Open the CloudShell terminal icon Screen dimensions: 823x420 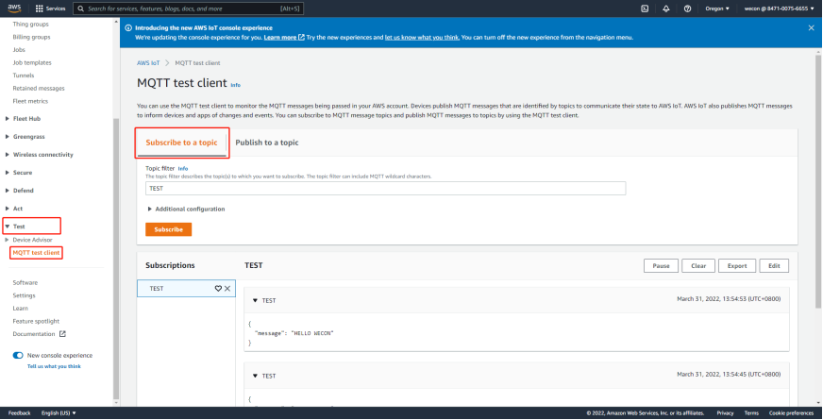(644, 8)
